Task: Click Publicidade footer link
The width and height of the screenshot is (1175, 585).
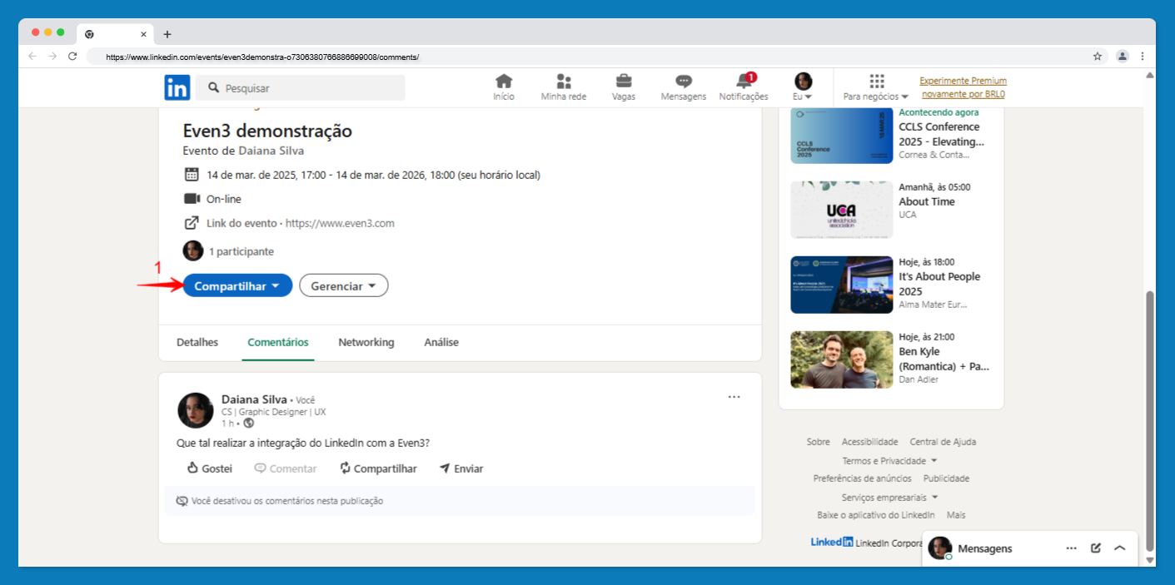Action: (x=946, y=478)
